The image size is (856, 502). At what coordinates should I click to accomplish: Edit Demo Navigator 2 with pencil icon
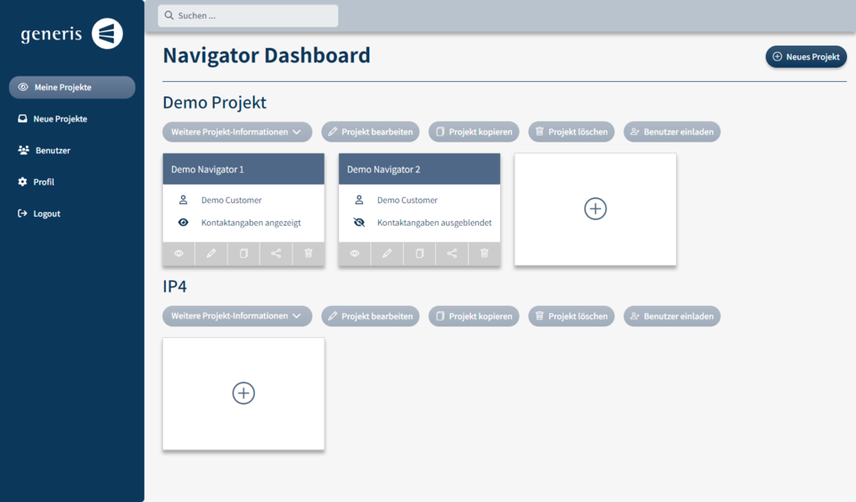point(386,253)
